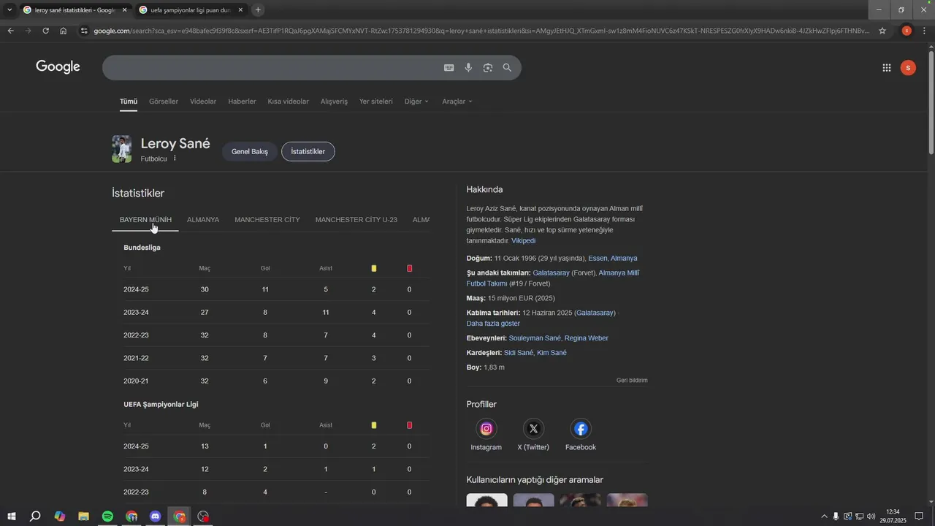
Task: Open the Chrome home page button
Action: [64, 31]
